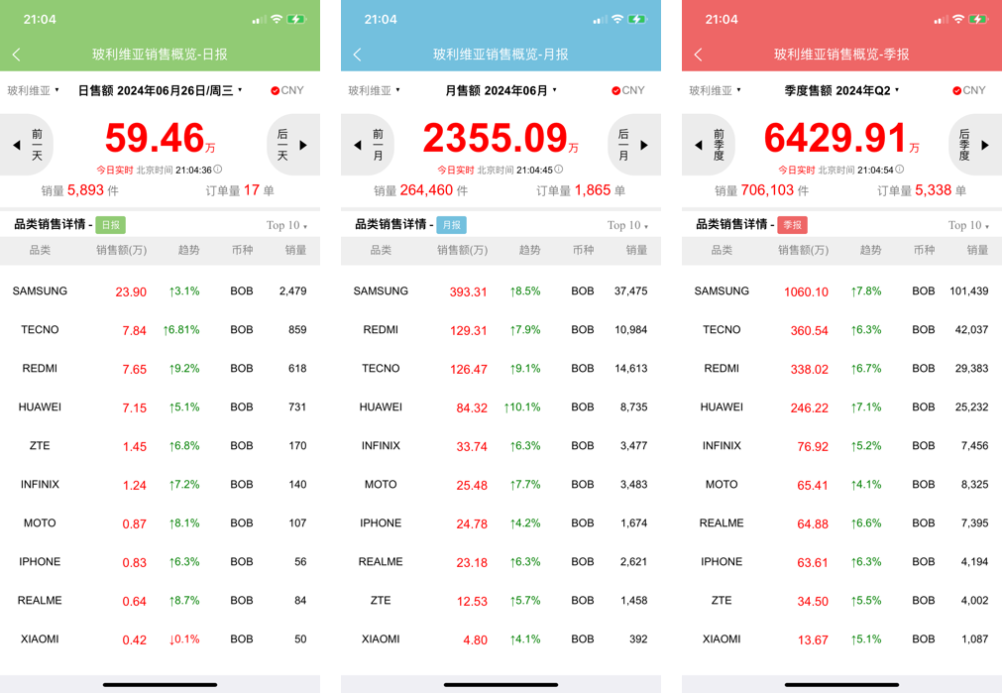Select HUAWEI row with 7.15 sales
The height and width of the screenshot is (695, 1002).
pos(160,407)
